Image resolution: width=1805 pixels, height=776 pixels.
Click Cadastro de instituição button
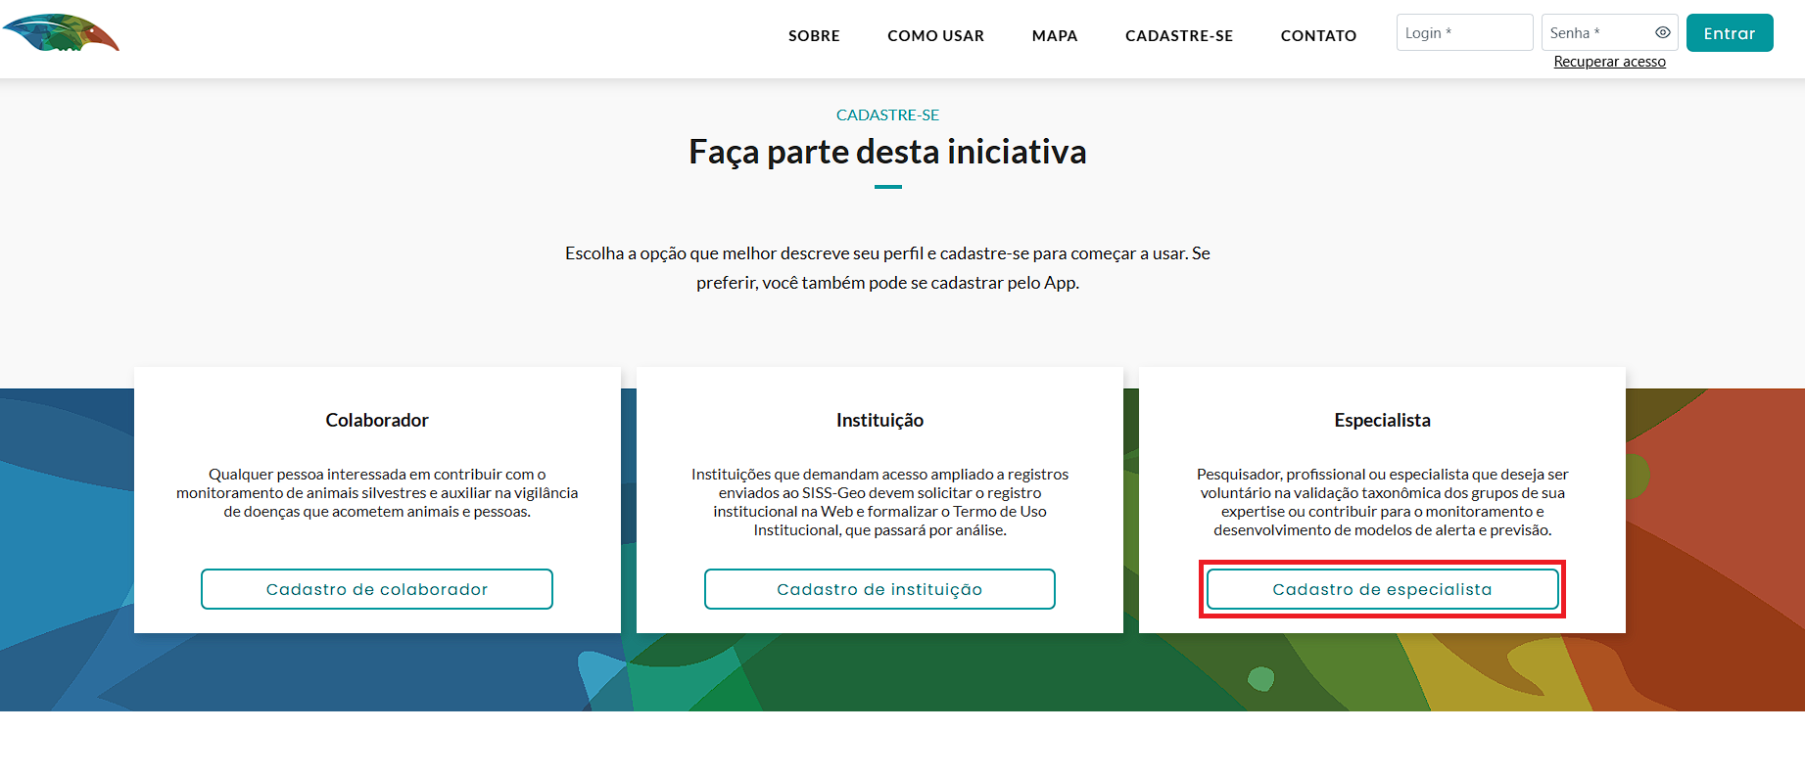point(879,589)
